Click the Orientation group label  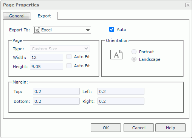click(117, 40)
